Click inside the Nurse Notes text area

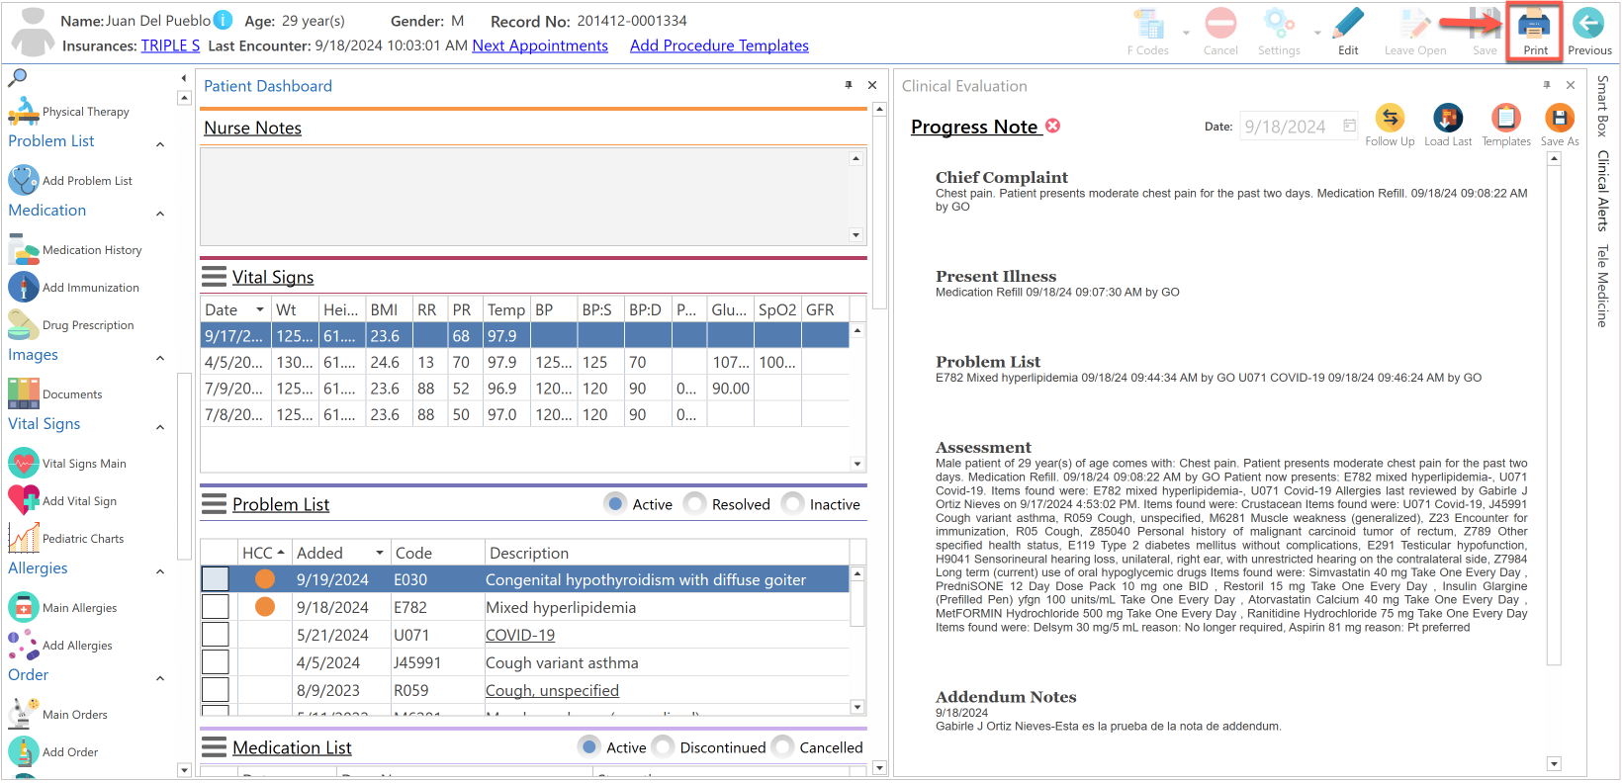pyautogui.click(x=525, y=196)
